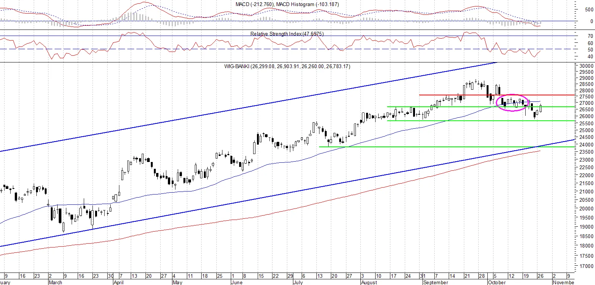Click the 19000 price axis label
This screenshot has height=285, width=595.
point(586,227)
